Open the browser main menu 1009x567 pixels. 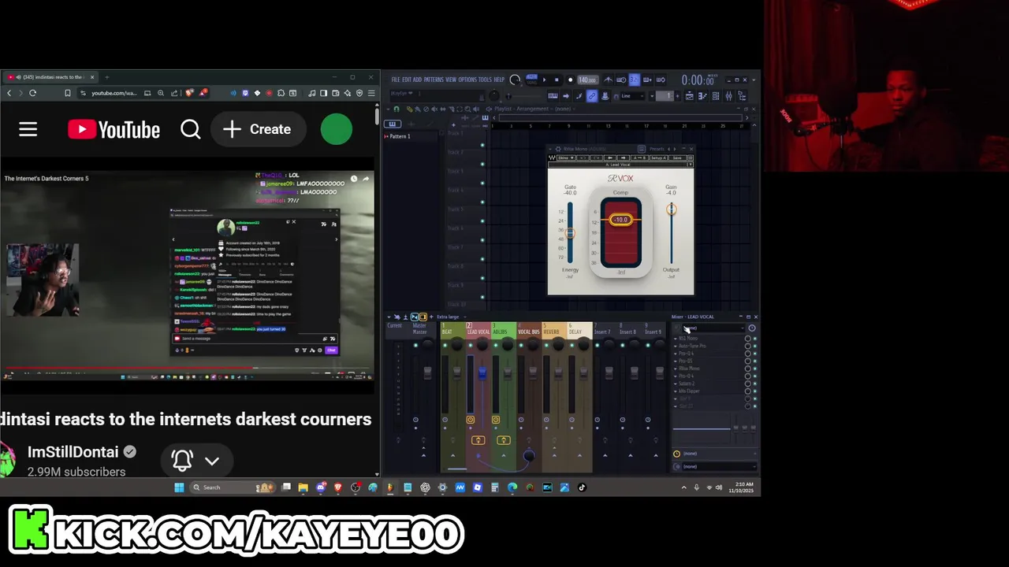[x=371, y=93]
